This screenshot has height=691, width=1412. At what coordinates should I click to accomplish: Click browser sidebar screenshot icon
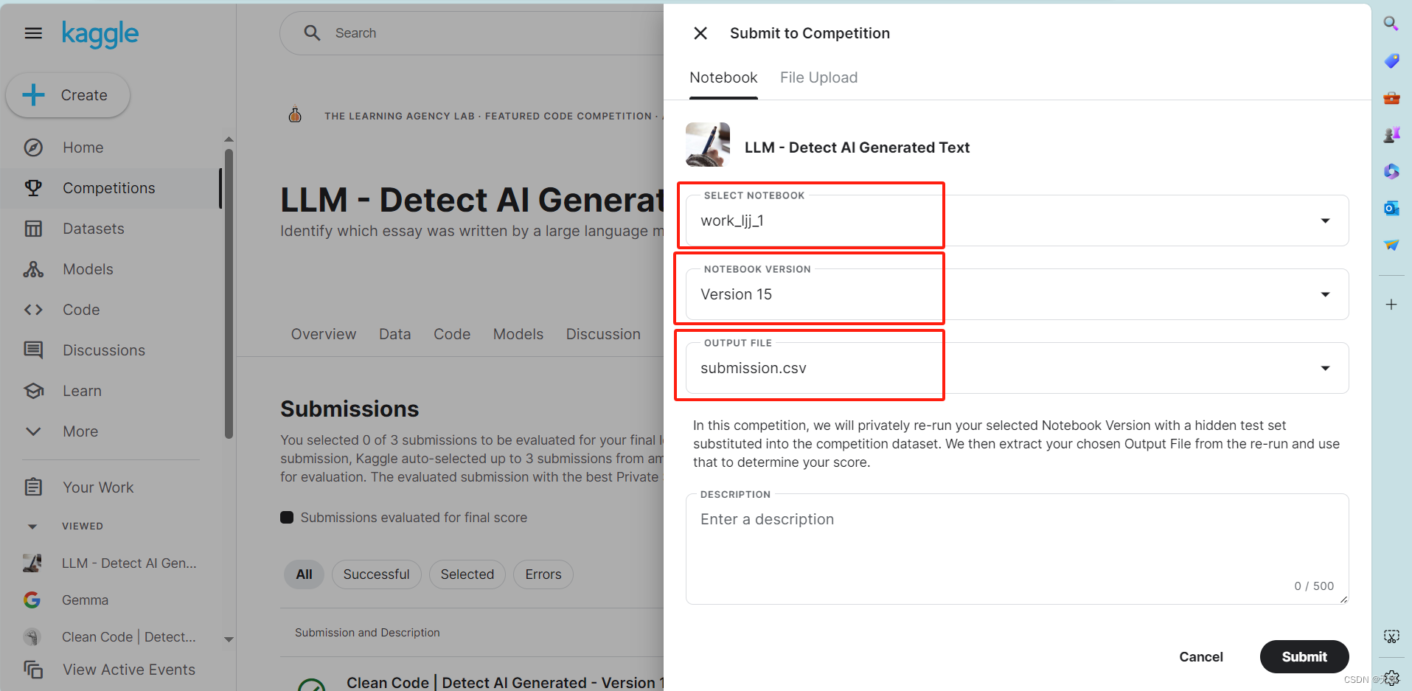click(1391, 636)
